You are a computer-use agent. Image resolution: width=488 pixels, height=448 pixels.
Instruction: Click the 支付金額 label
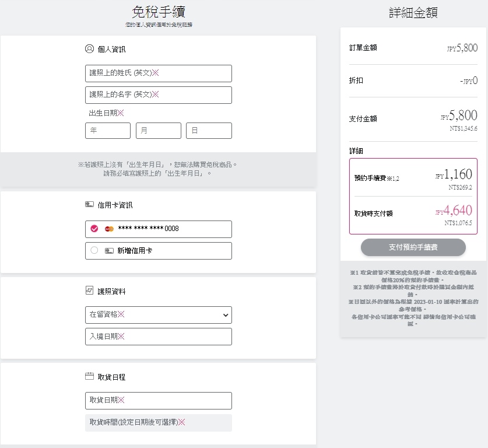click(x=363, y=119)
